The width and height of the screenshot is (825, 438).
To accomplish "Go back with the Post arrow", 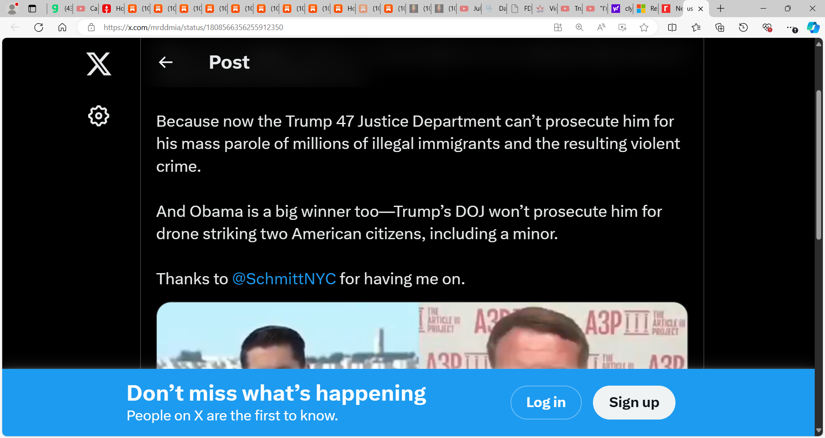I will pos(166,63).
